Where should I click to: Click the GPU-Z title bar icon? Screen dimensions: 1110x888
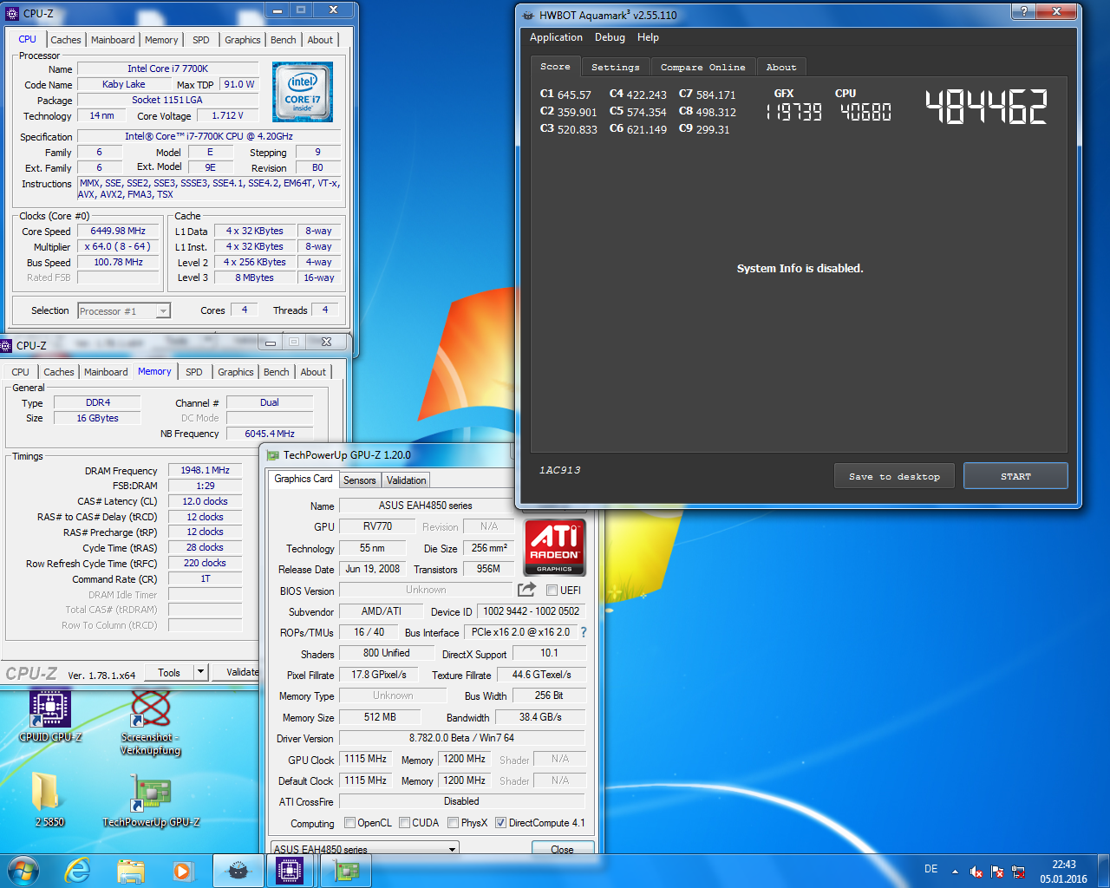pos(273,454)
